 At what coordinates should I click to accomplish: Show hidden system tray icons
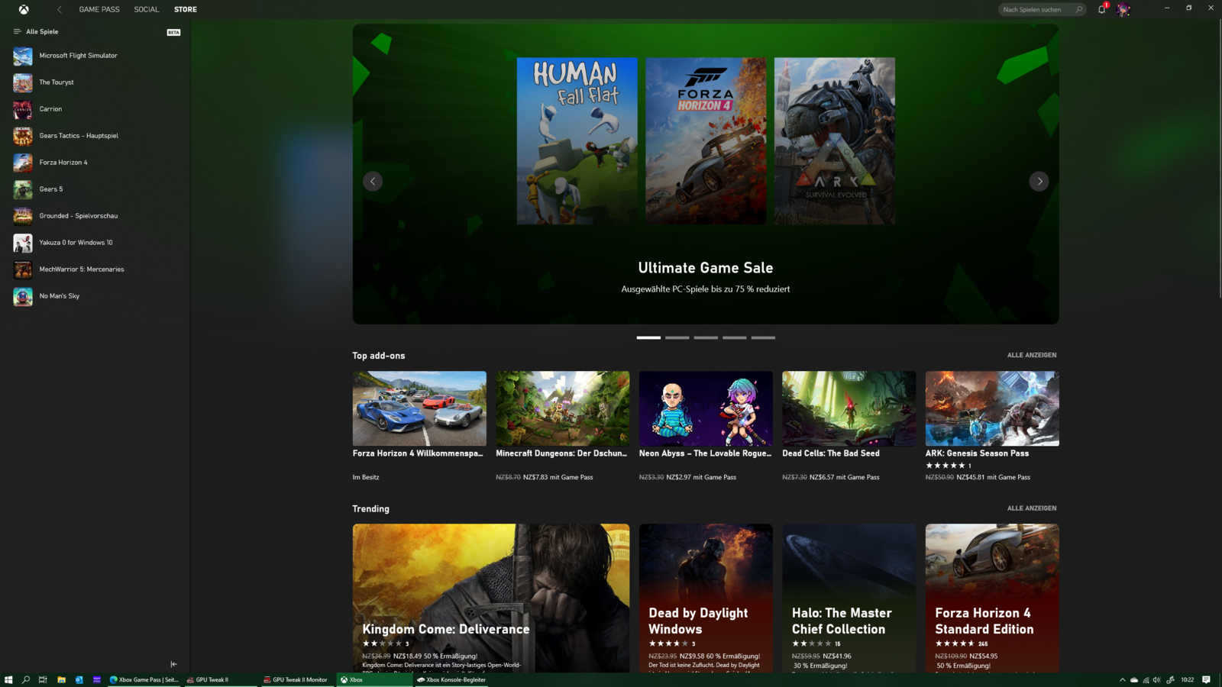[x=1122, y=679]
